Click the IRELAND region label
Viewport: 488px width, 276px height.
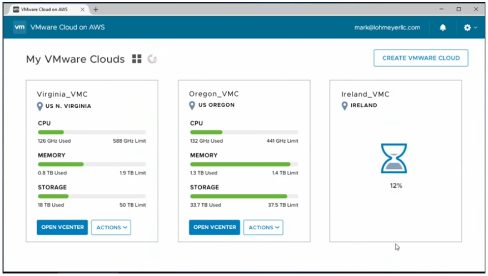pos(364,106)
